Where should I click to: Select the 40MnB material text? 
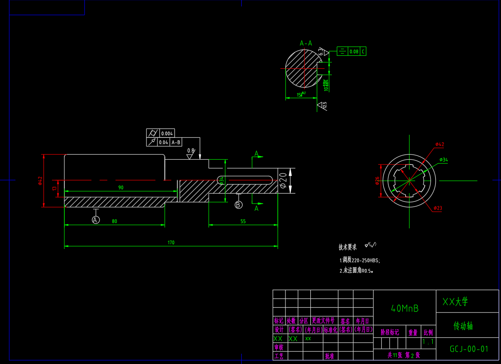coord(404,308)
